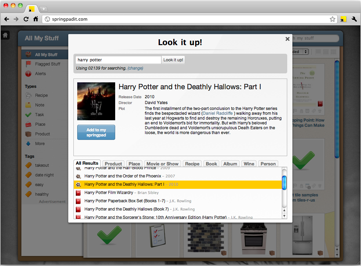
Task: Click the harry potter search field
Action: (x=118, y=60)
